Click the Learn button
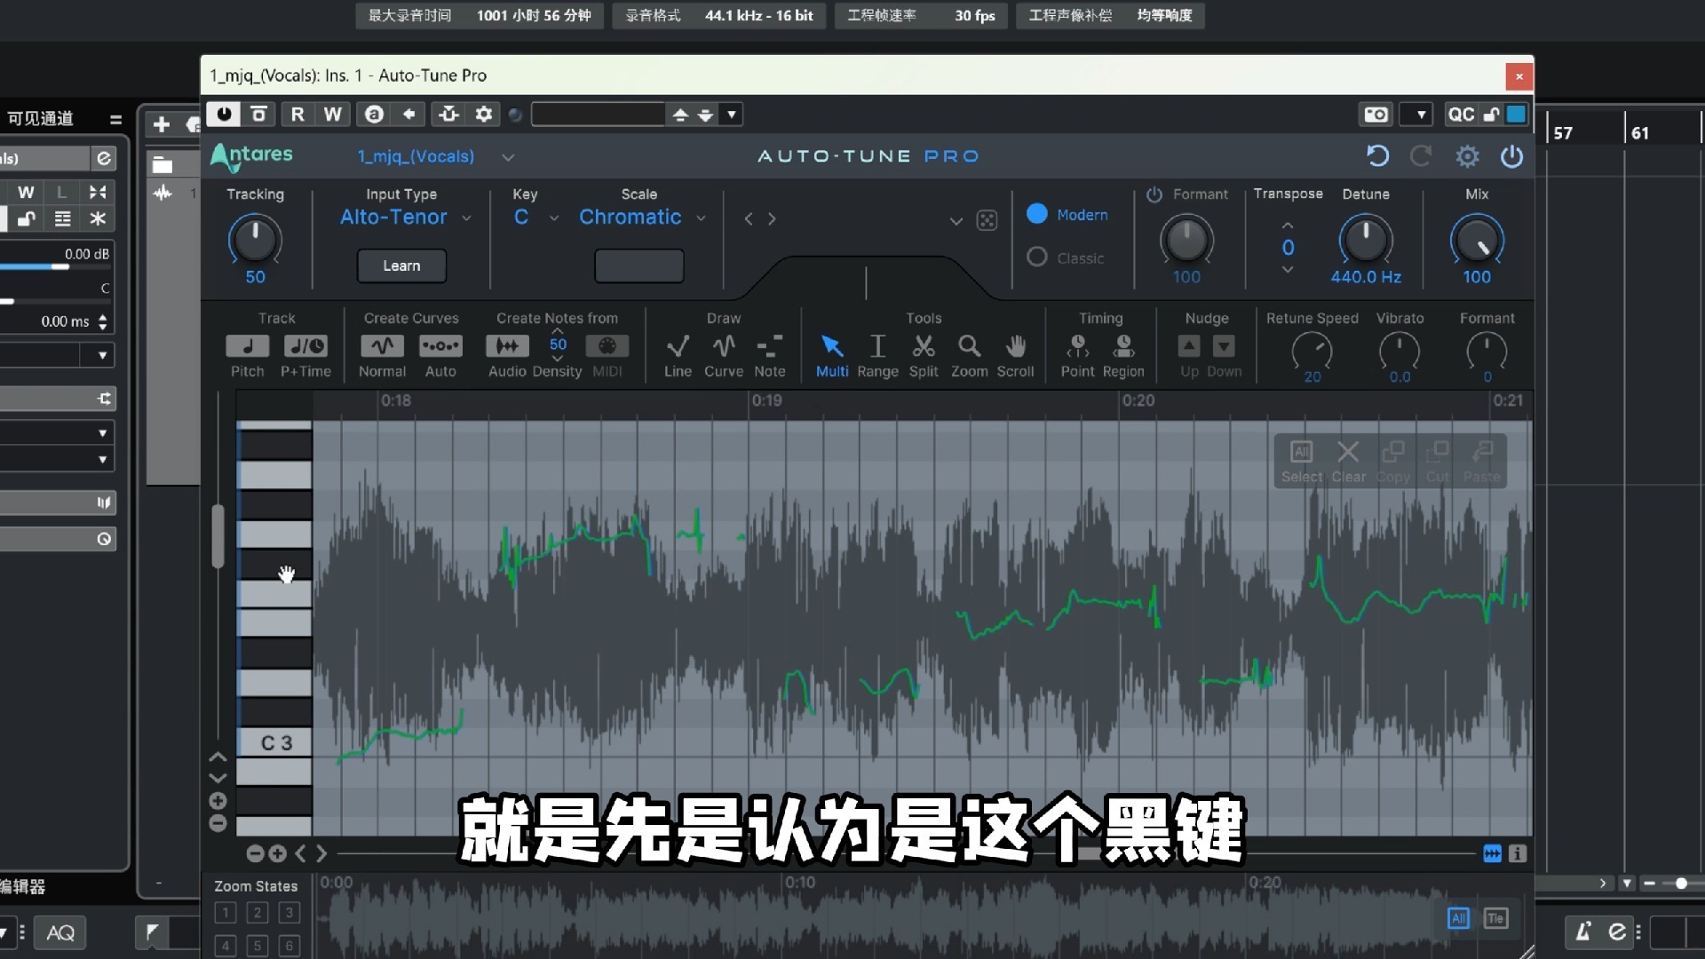Viewport: 1705px width, 959px height. (401, 266)
